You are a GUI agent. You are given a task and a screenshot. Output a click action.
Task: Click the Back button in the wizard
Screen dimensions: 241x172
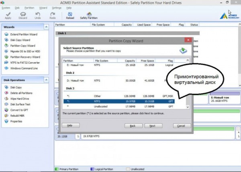(x=133, y=126)
